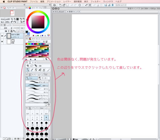160x140 pixels.
Task: Zoom out in Navigator panel
Action: coord(12,19)
